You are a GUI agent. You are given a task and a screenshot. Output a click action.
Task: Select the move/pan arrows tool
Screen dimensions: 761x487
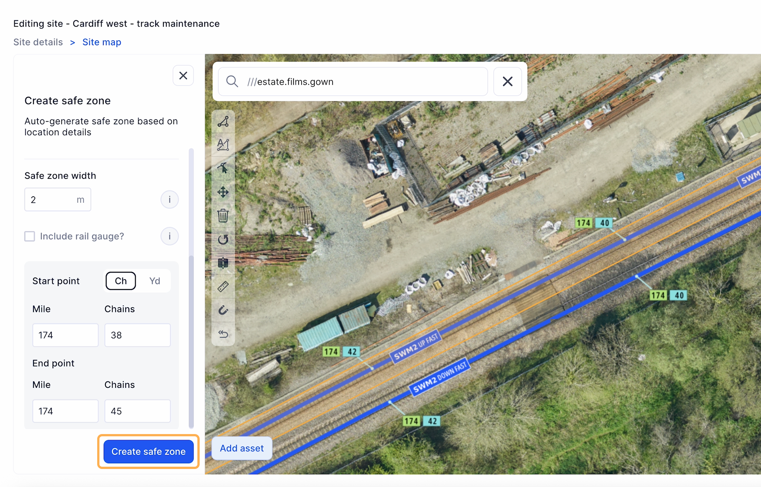pos(223,192)
